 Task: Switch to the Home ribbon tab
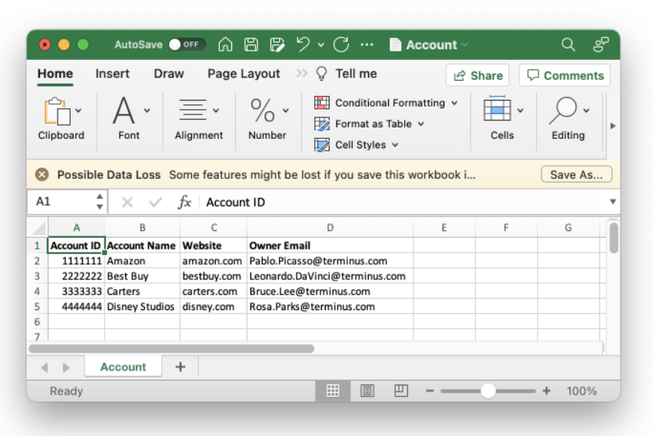(55, 74)
